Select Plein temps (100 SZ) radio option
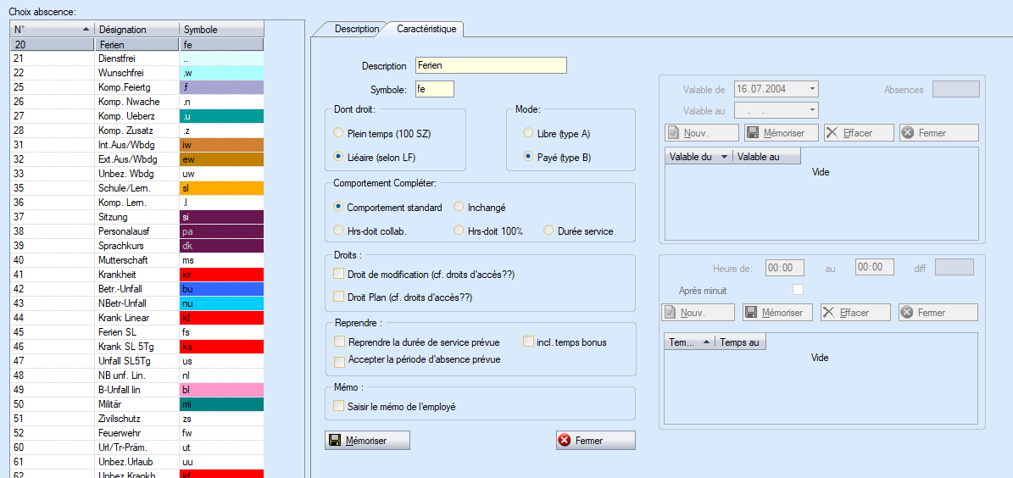The height and width of the screenshot is (478, 1013). [x=339, y=133]
